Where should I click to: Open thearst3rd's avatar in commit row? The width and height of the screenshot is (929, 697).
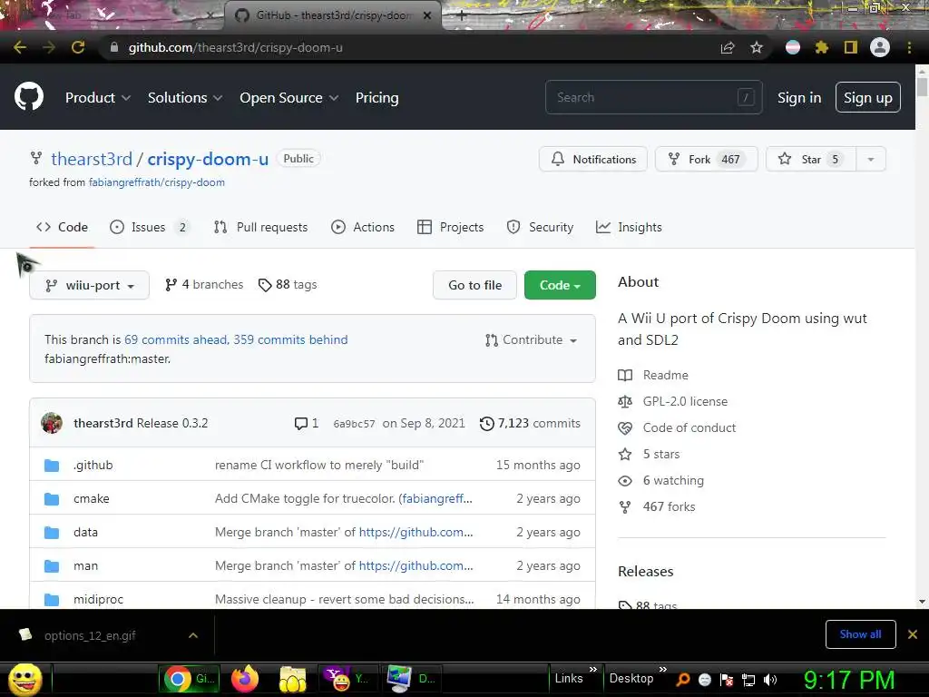coord(52,423)
